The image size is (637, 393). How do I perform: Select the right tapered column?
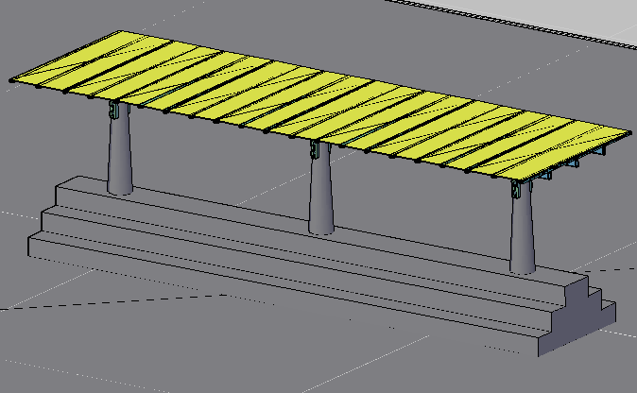click(522, 230)
